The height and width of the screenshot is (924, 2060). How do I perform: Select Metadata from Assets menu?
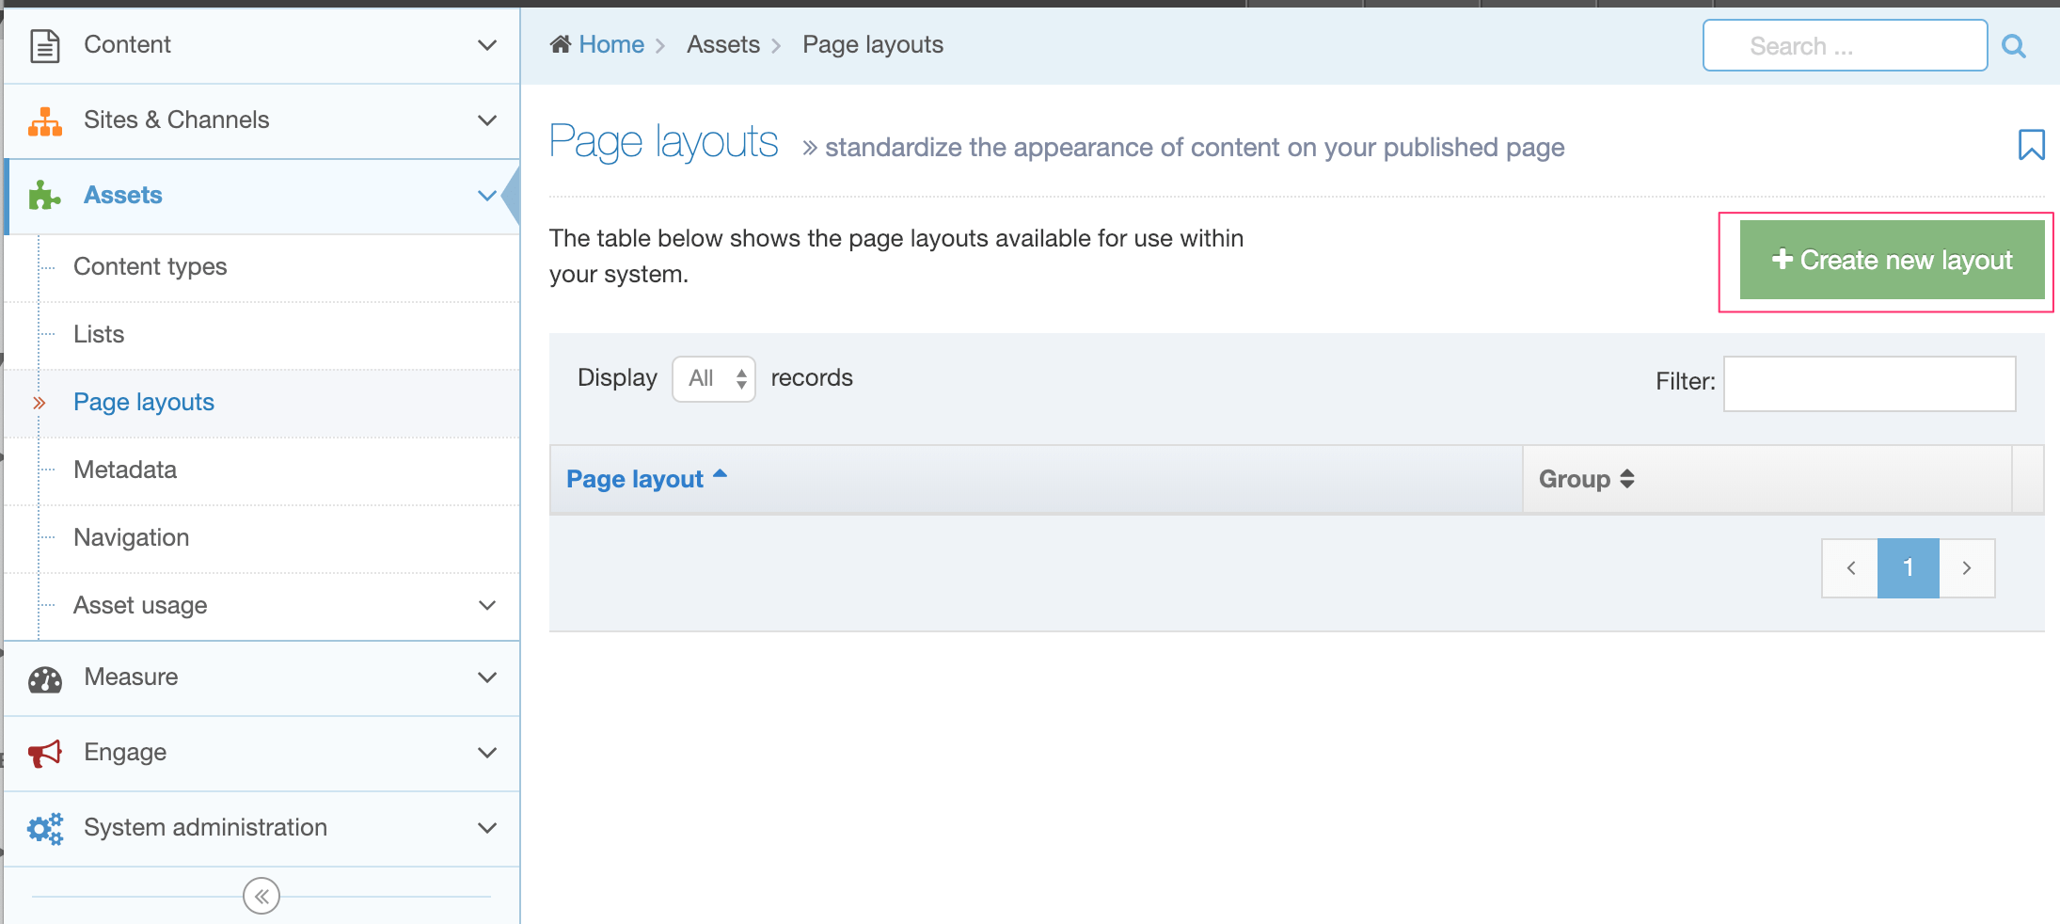click(125, 470)
